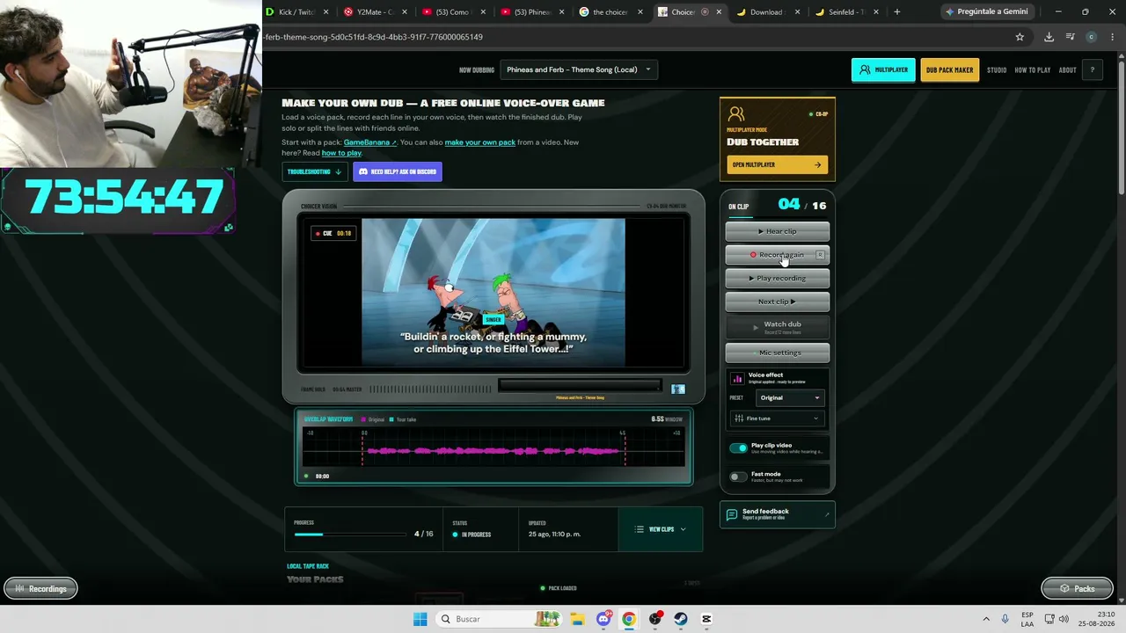
Task: Open the browser downloads icon
Action: (1049, 37)
